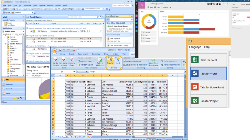Image resolution: width=250 pixels, height=140 pixels.
Task: Click Save as New to Repository
Action: [x=135, y=65]
